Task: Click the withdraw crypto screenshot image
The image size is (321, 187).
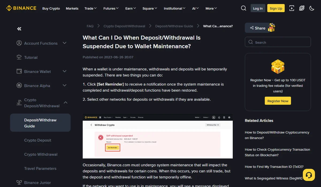Action: point(158,136)
